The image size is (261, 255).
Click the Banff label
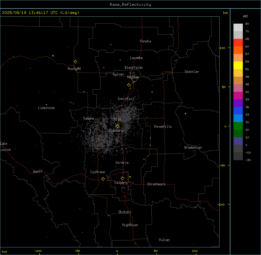click(38, 172)
